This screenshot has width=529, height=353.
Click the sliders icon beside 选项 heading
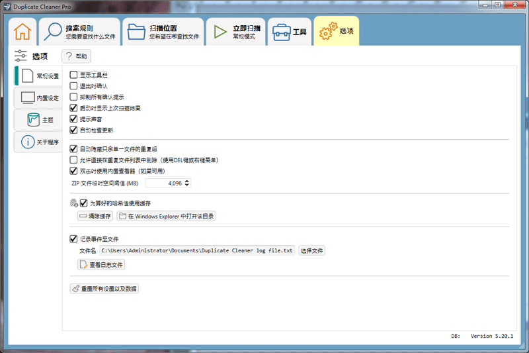[20, 56]
